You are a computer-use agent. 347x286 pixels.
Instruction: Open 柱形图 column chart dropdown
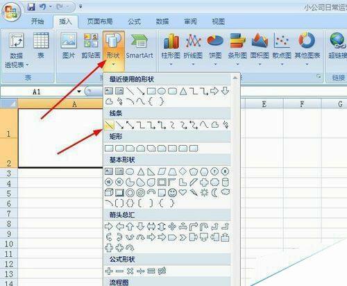(x=171, y=49)
